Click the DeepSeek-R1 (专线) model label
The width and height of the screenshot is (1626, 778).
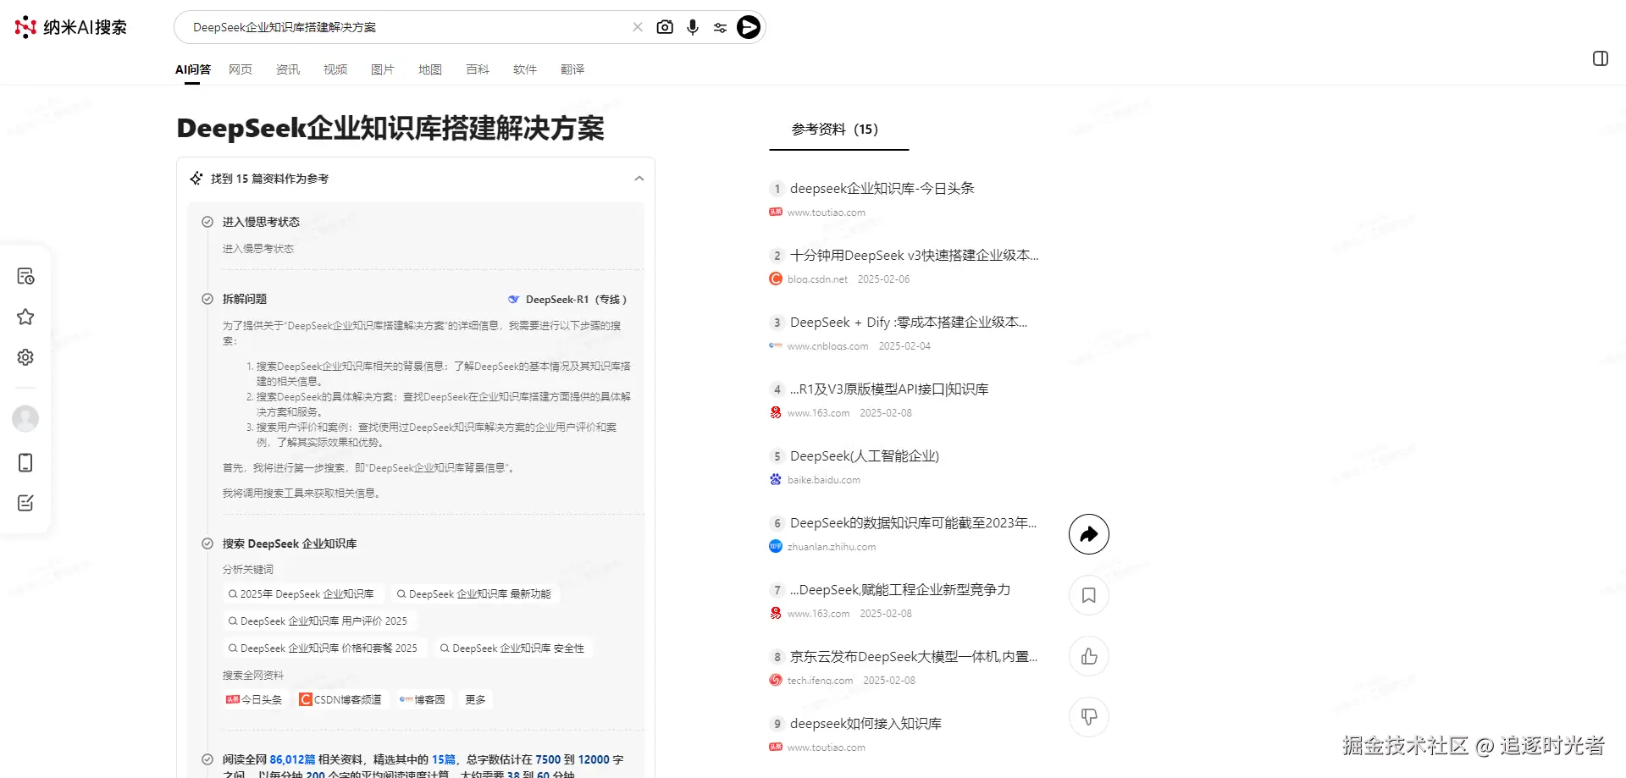(x=567, y=300)
